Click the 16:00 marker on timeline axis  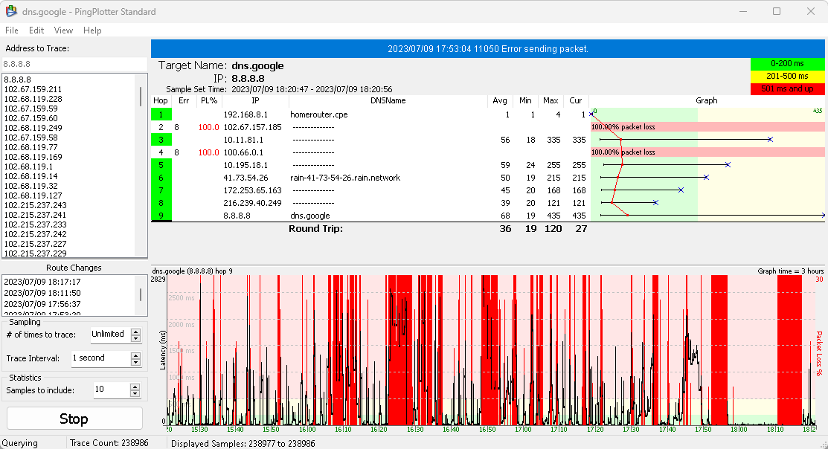coord(307,430)
